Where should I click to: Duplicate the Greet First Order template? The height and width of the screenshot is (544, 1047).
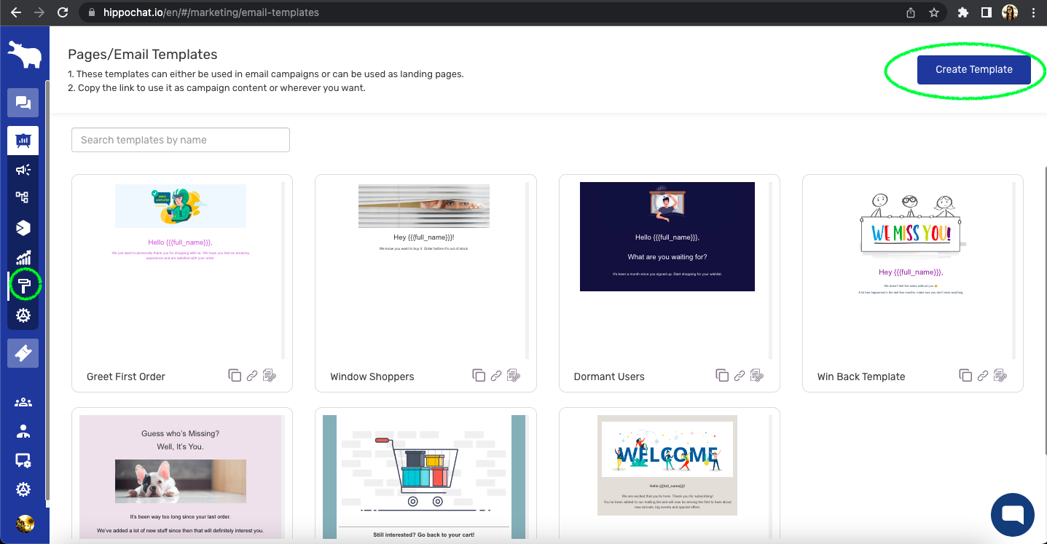(235, 376)
